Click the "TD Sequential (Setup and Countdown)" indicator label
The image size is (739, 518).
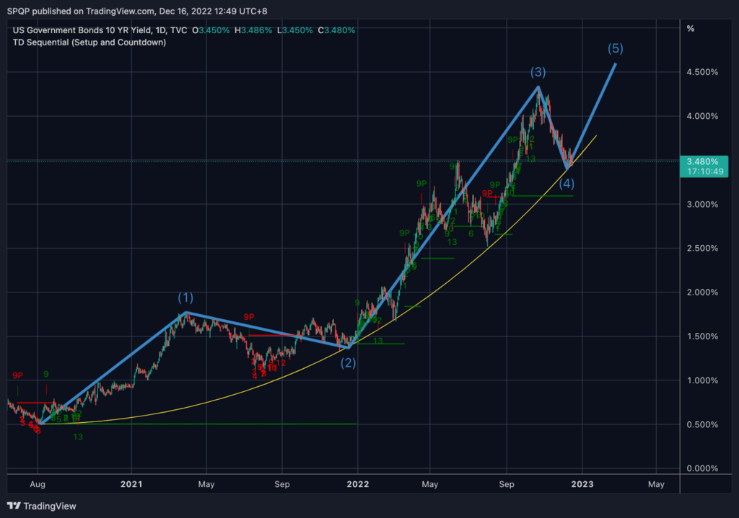tap(89, 43)
